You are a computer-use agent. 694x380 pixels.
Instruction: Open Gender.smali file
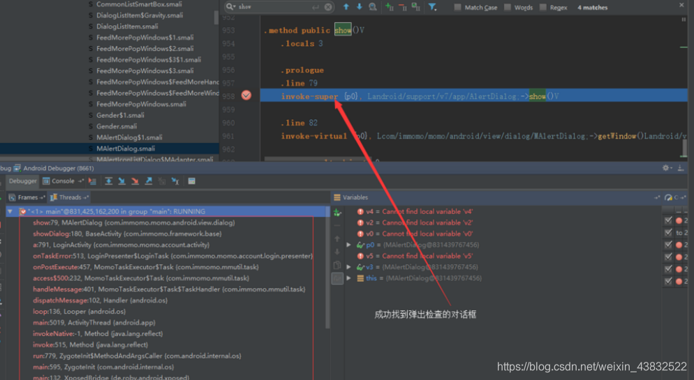(x=117, y=126)
